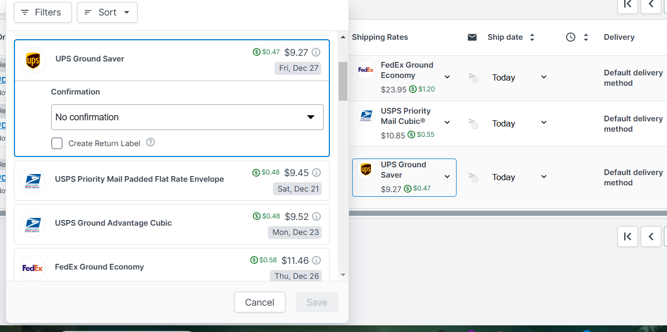The image size is (667, 332).
Task: Click the envelope icon in table header
Action: (472, 37)
